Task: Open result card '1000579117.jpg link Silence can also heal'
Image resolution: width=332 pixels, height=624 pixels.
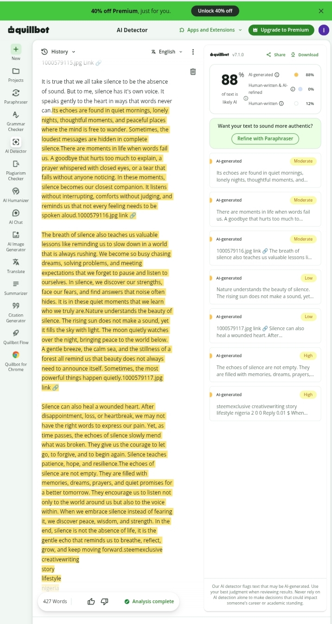Action: pos(265,326)
